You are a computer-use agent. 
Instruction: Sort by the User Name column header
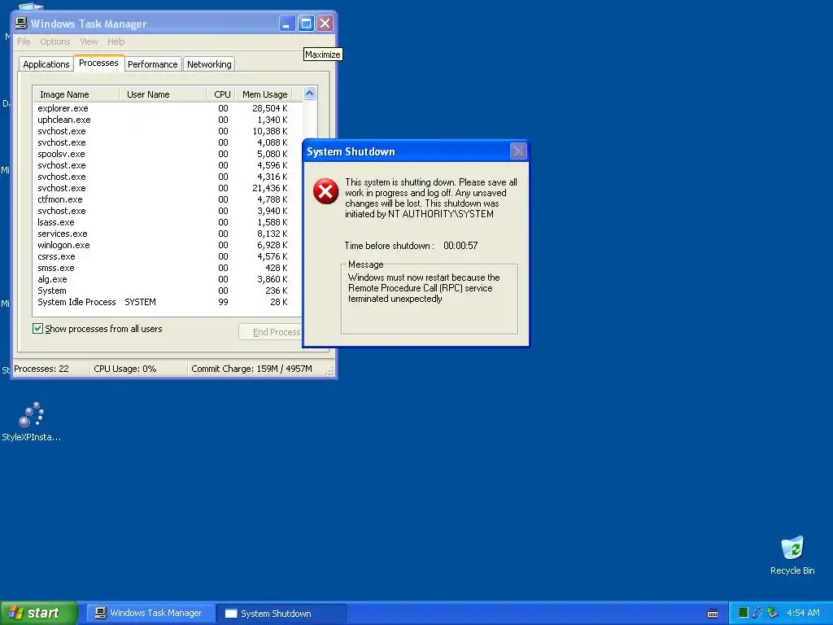pyautogui.click(x=163, y=94)
